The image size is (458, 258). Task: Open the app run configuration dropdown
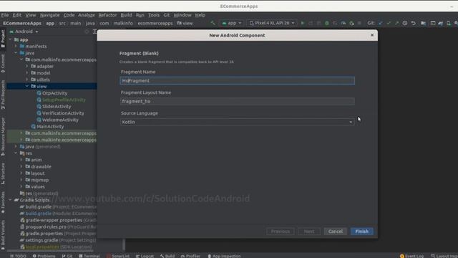click(x=232, y=23)
